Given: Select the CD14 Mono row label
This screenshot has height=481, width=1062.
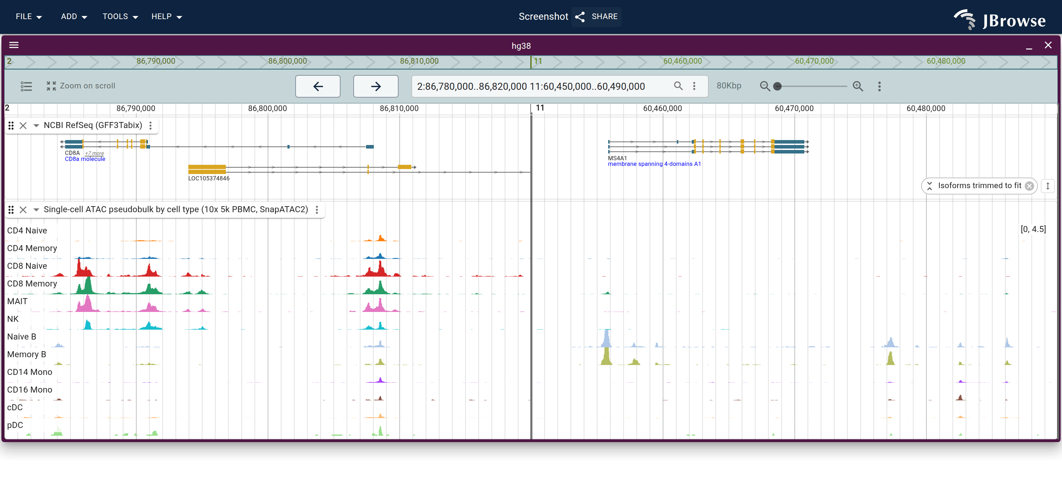Looking at the screenshot, I should pos(29,372).
